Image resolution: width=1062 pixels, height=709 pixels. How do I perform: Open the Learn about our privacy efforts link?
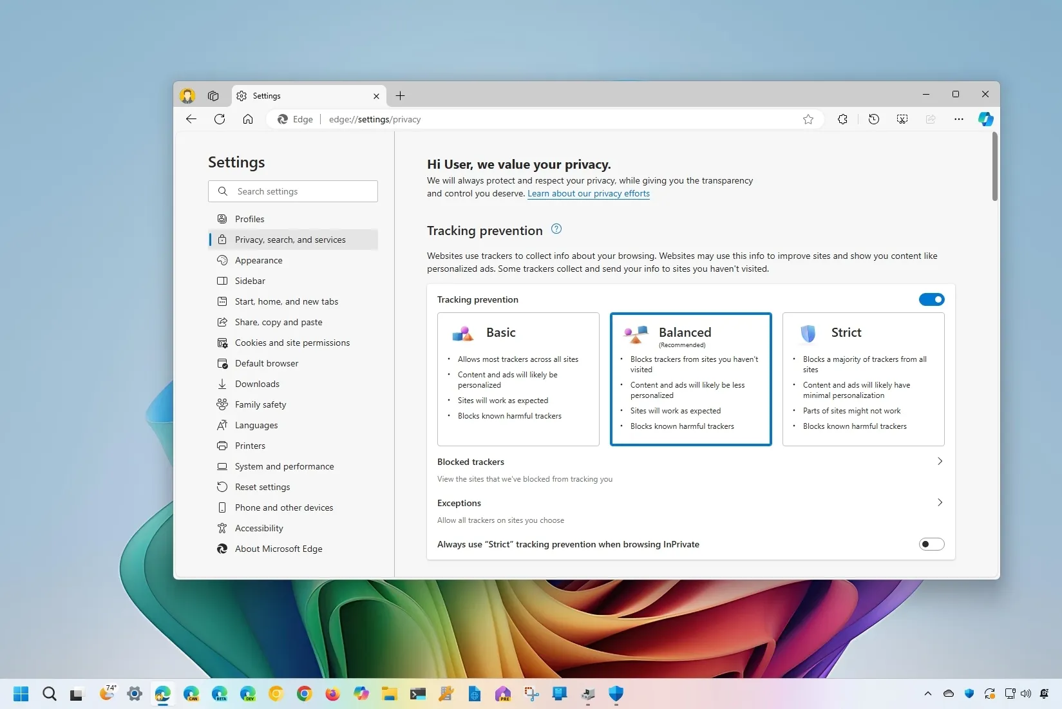tap(588, 193)
